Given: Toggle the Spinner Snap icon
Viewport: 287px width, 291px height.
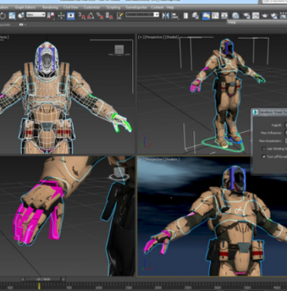Looking at the screenshot, I should 109,16.
